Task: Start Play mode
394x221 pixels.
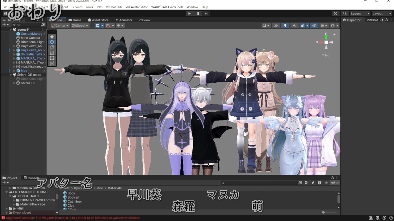Action: point(189,14)
